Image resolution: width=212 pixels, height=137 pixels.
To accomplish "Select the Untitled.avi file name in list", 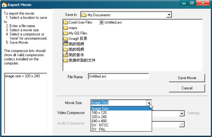I will tap(113, 22).
